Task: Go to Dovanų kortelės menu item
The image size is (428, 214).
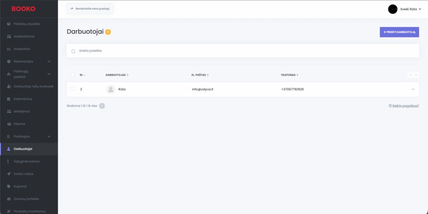Action: (x=26, y=199)
